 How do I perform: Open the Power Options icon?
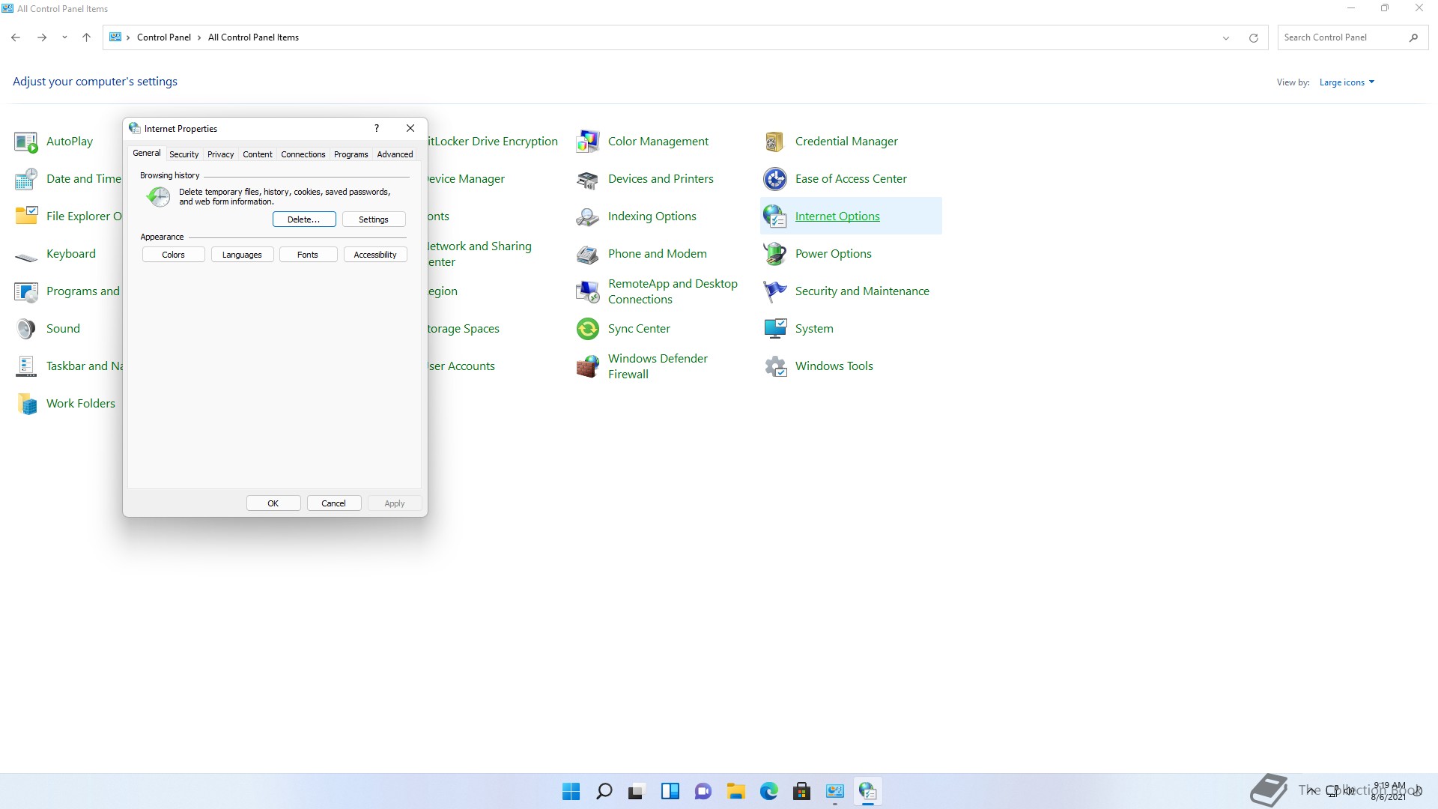[775, 254]
